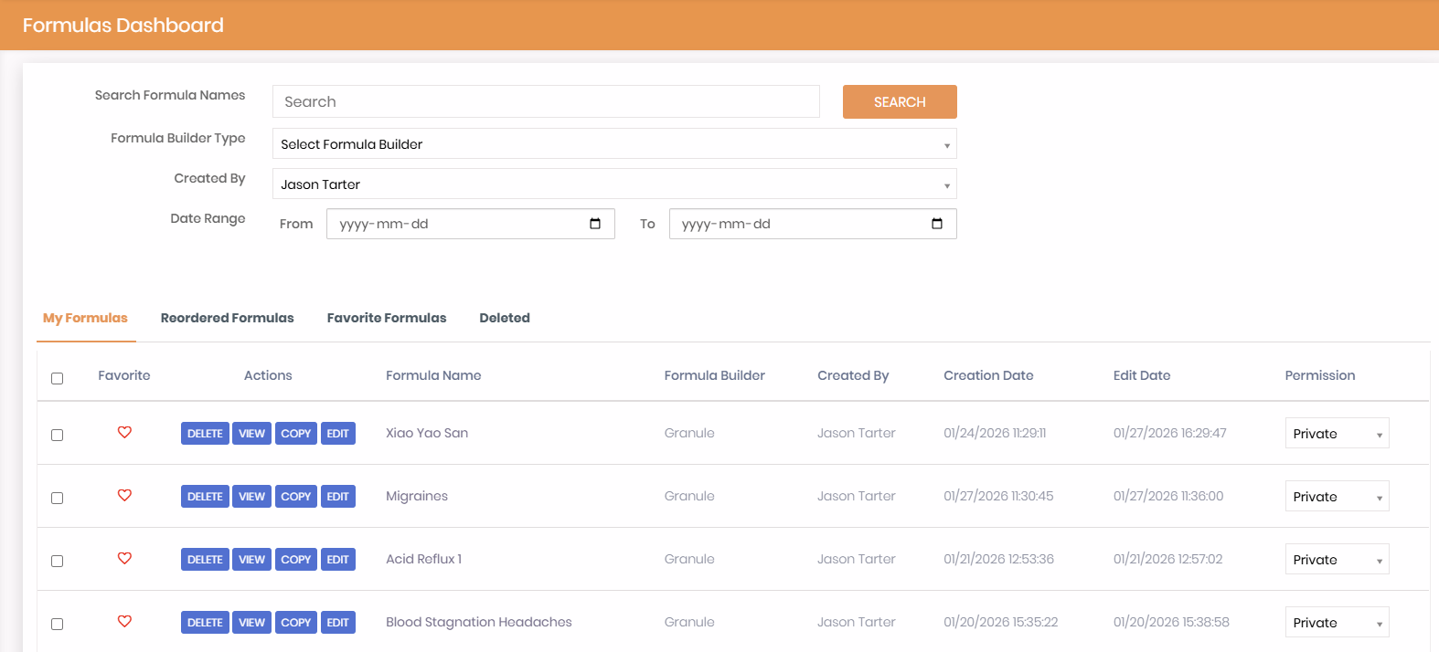The height and width of the screenshot is (652, 1439).
Task: Expand the Select Formula Builder dropdown
Action: pos(614,144)
